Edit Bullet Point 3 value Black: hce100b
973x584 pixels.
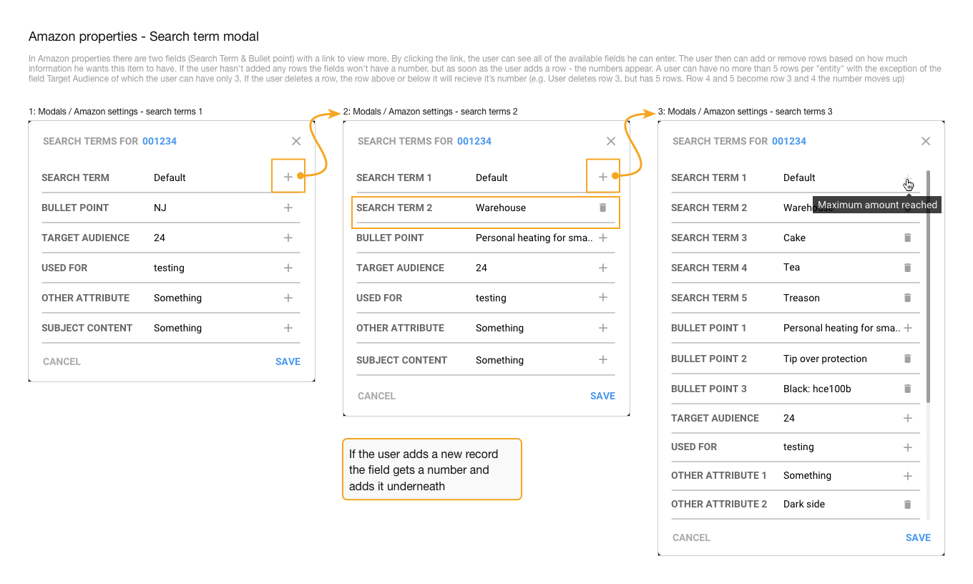click(817, 389)
